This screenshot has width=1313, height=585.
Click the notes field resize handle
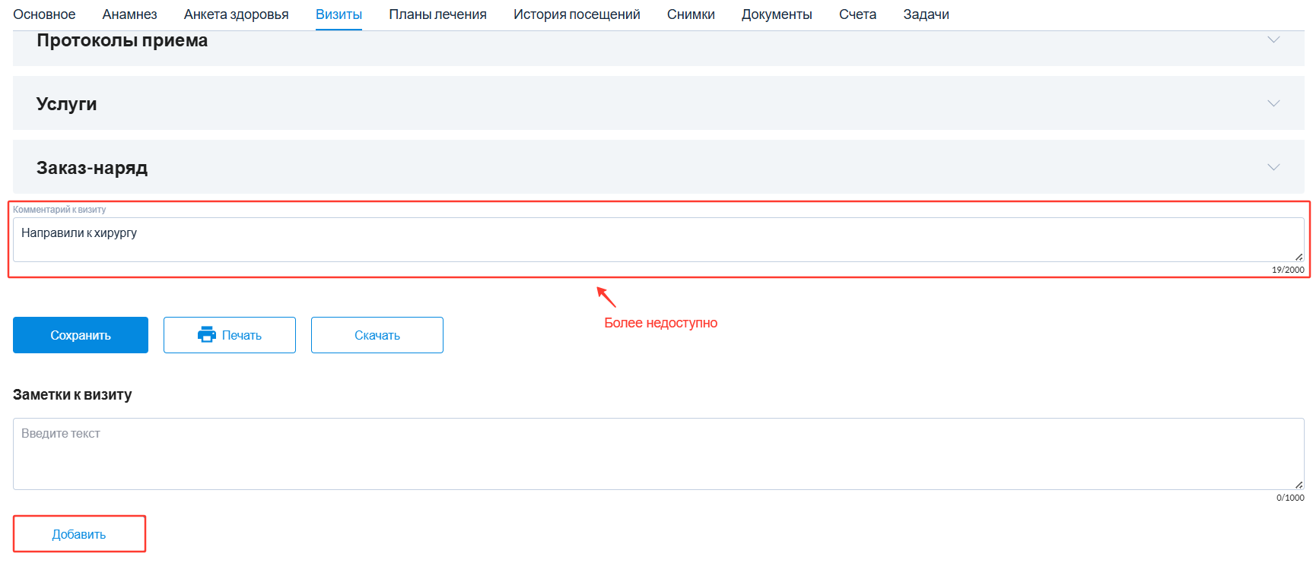(1299, 485)
